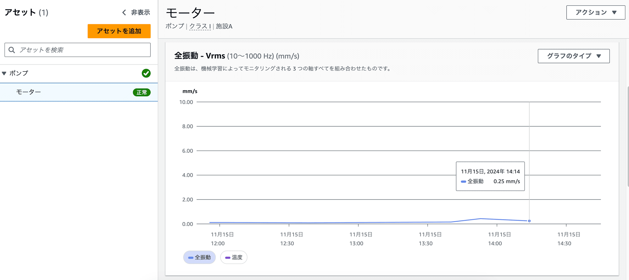This screenshot has width=629, height=280.
Task: Click the data point on the chart line
Action: coord(529,221)
